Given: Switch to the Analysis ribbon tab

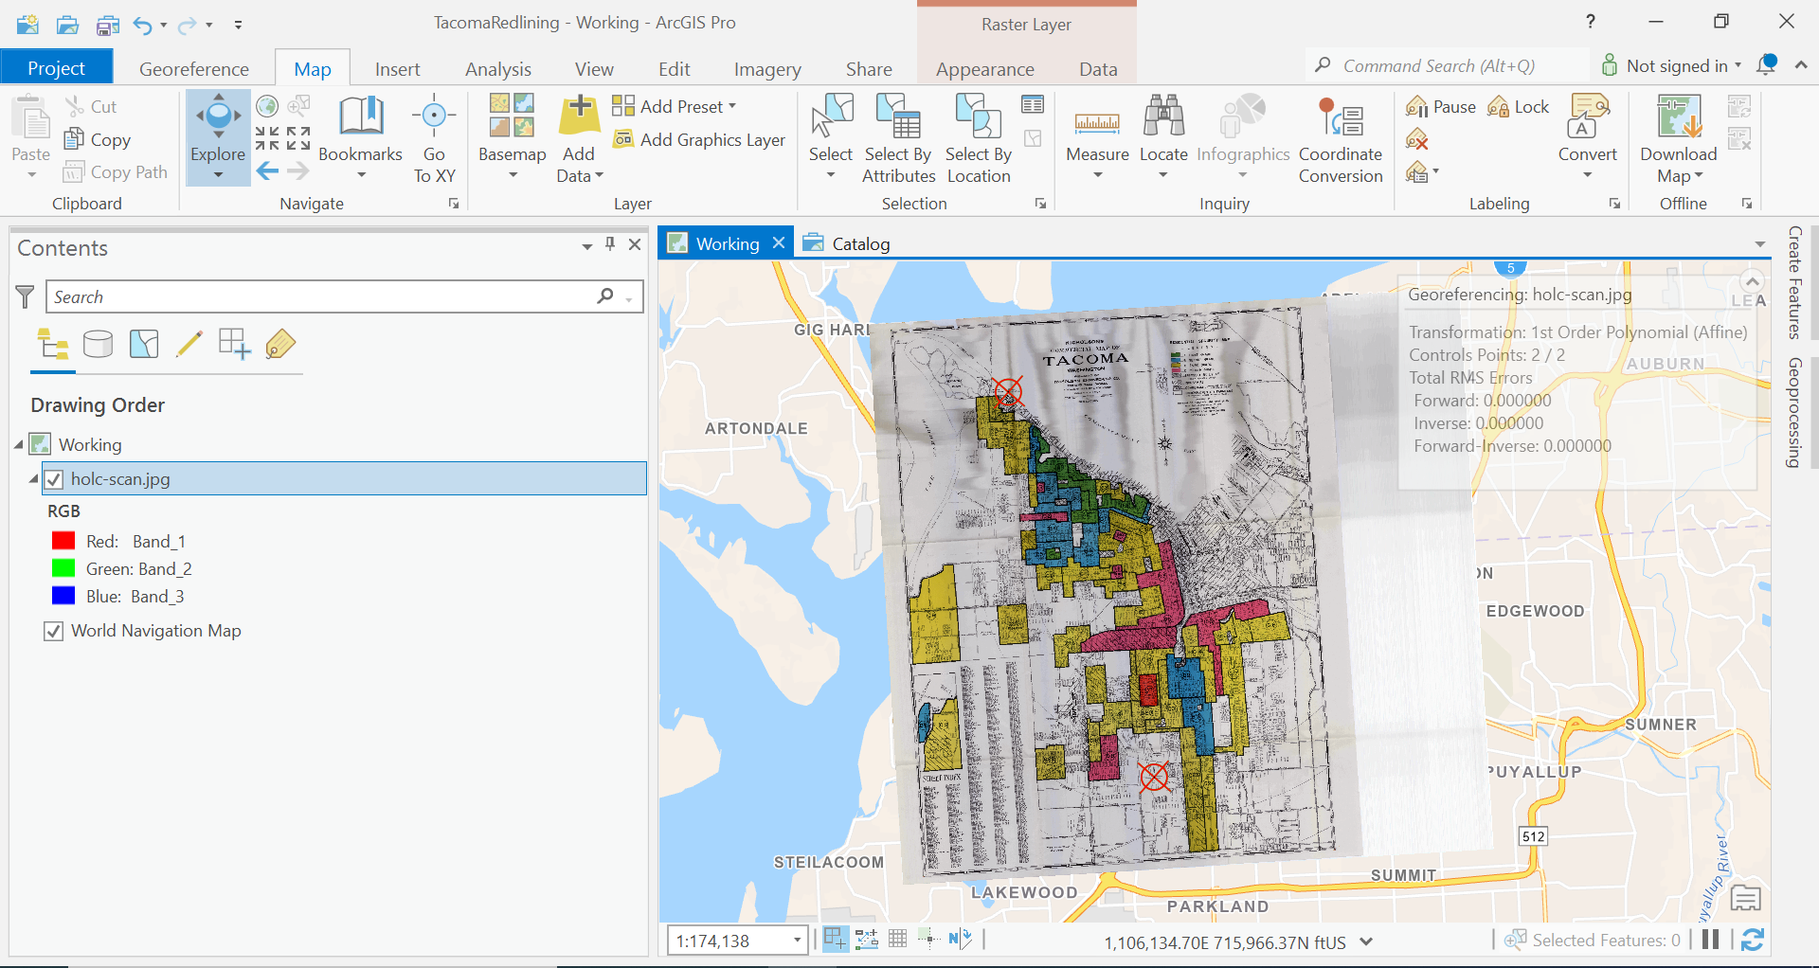Looking at the screenshot, I should pos(498,68).
